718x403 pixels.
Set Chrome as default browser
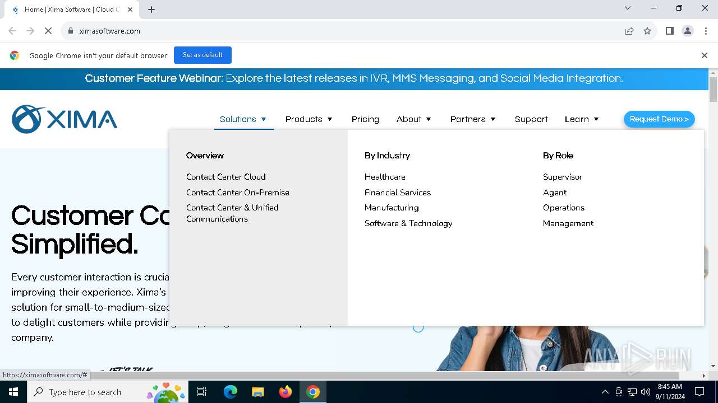click(x=202, y=55)
